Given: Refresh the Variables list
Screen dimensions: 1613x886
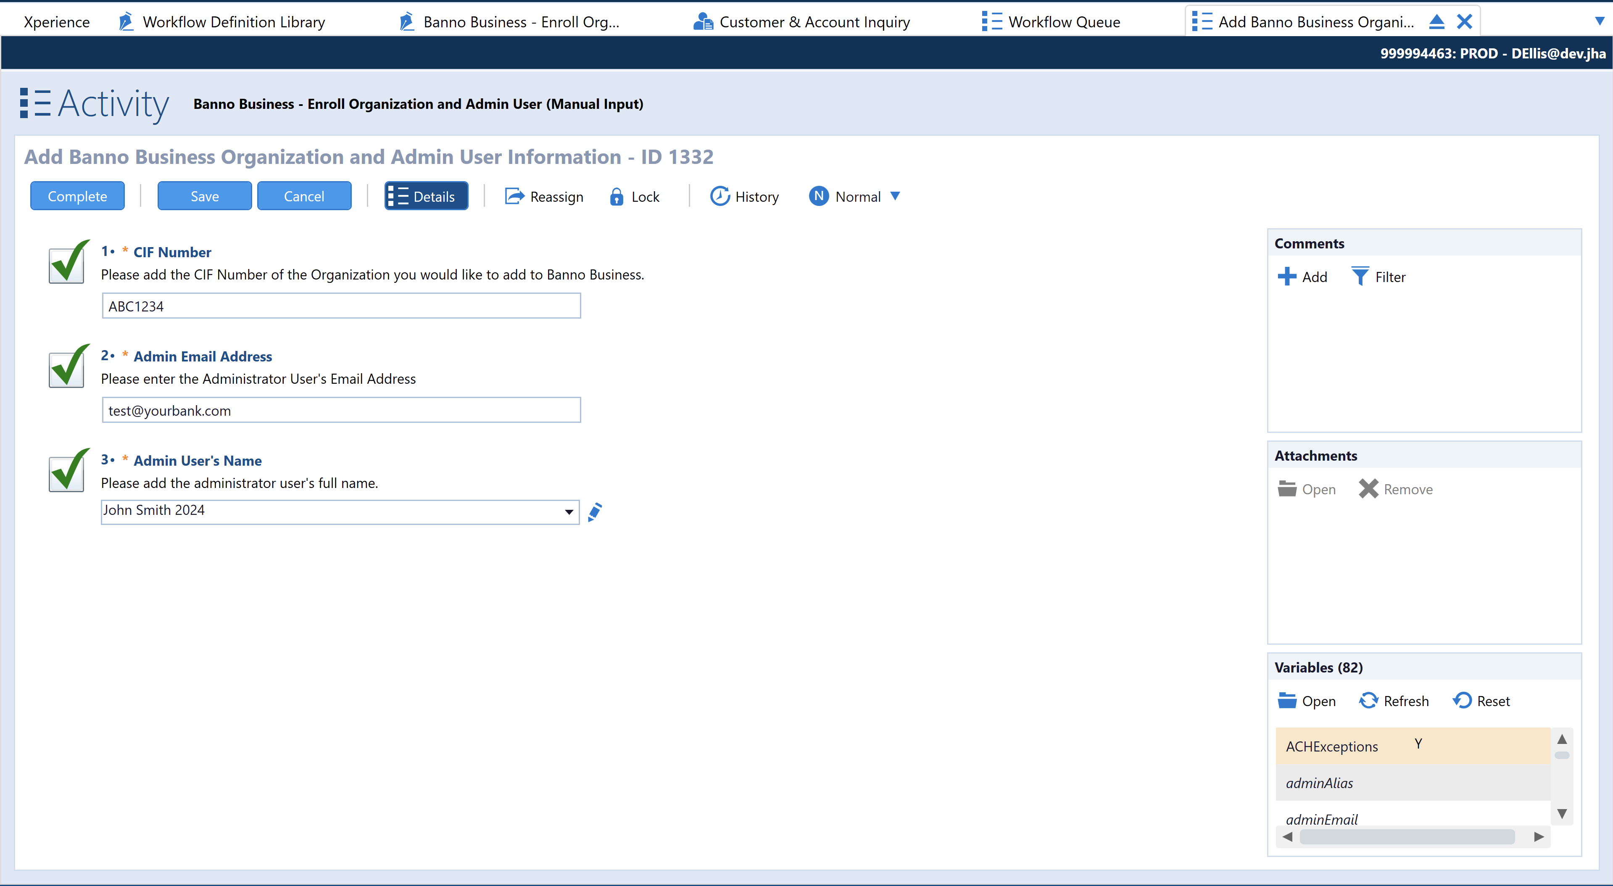Looking at the screenshot, I should pos(1368,700).
